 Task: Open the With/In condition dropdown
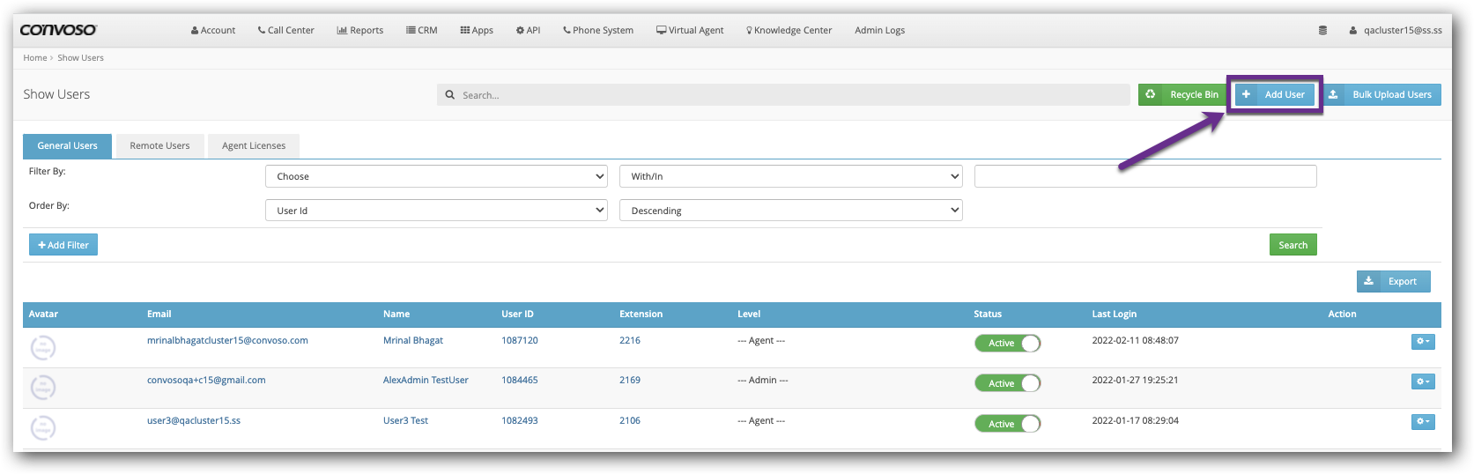(790, 176)
